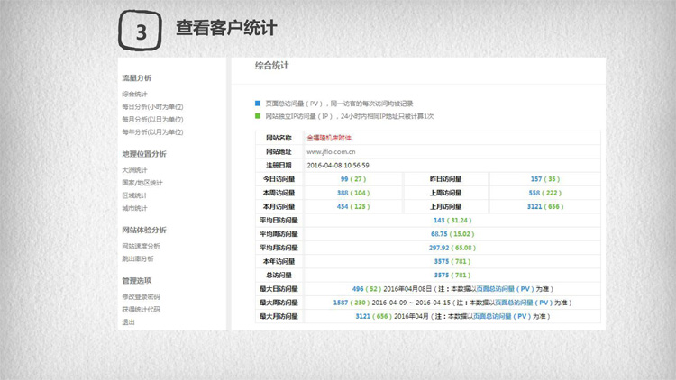
Task: Click 修改登录密码 link
Action: coord(142,296)
